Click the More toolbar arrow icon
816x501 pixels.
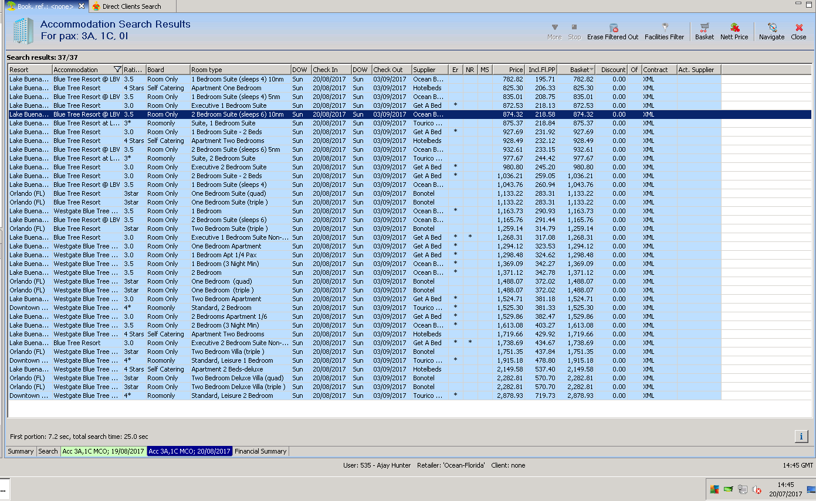click(x=554, y=28)
